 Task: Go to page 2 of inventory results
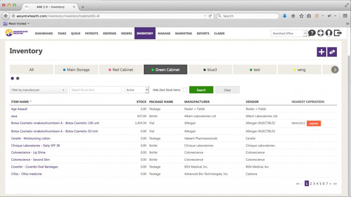[x=311, y=184]
